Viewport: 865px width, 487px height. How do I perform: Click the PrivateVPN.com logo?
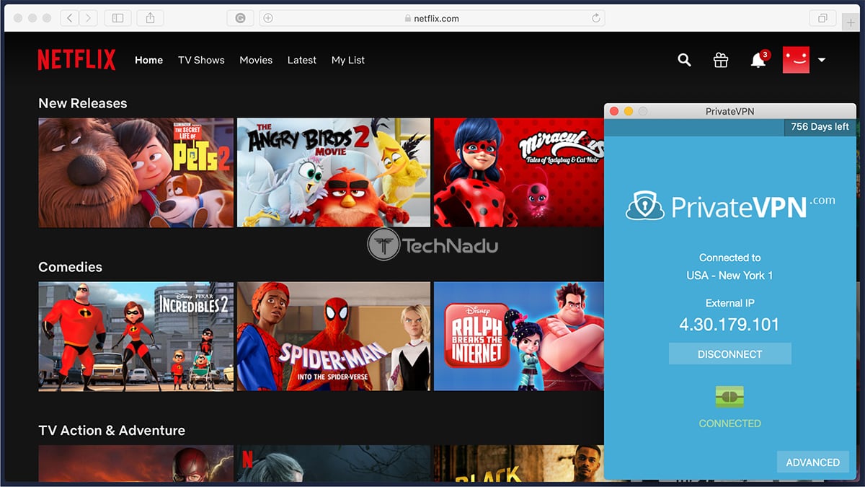click(x=730, y=206)
